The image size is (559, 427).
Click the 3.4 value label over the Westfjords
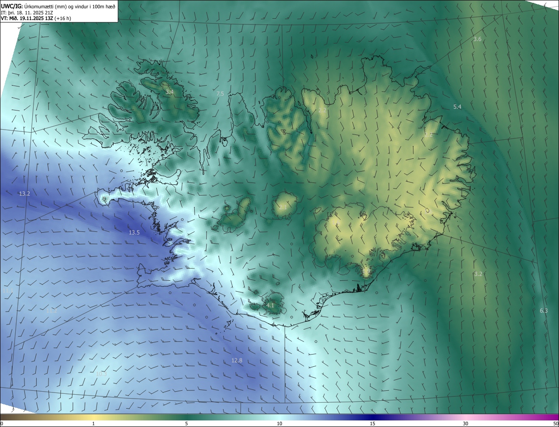pos(169,92)
